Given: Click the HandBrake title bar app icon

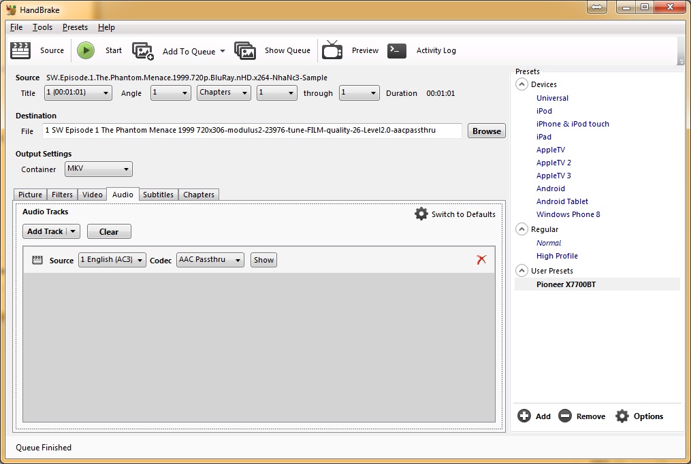Looking at the screenshot, I should [x=11, y=10].
